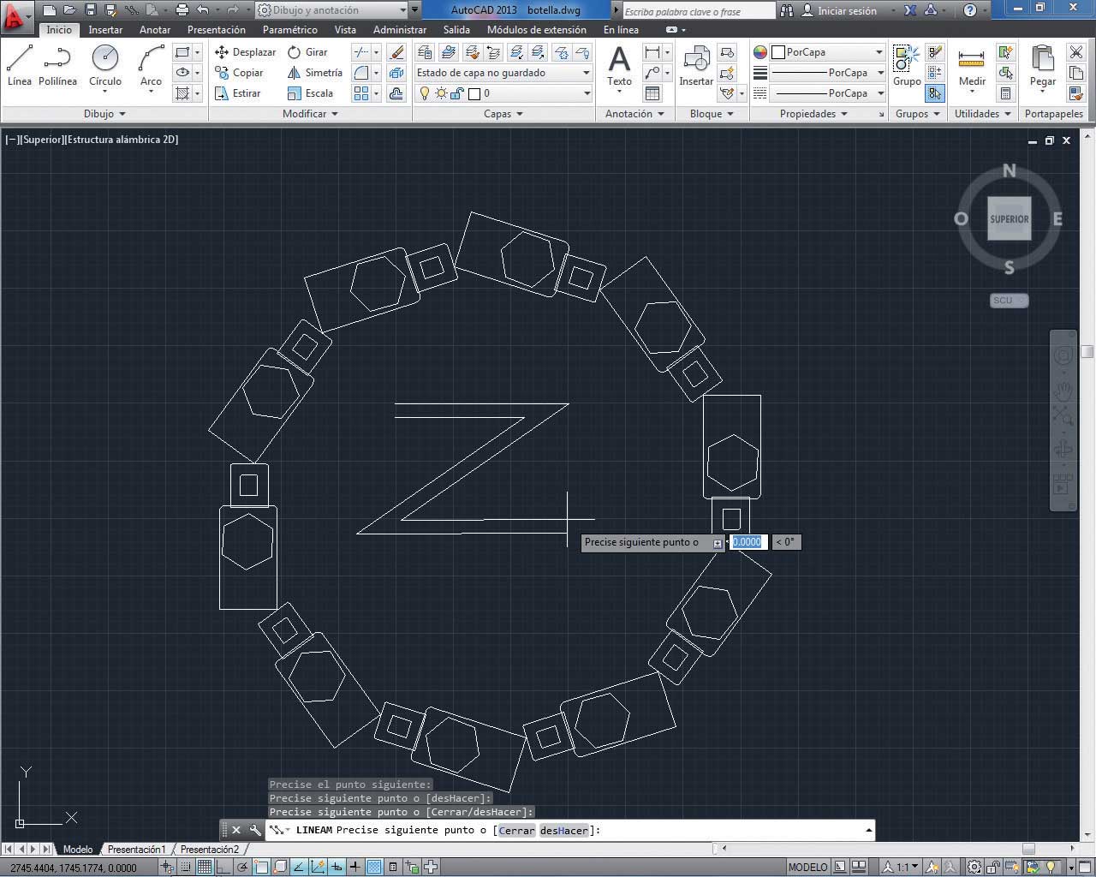Click the Desplazar (move) tool
Viewport: 1096px width, 877px height.
pyautogui.click(x=245, y=52)
